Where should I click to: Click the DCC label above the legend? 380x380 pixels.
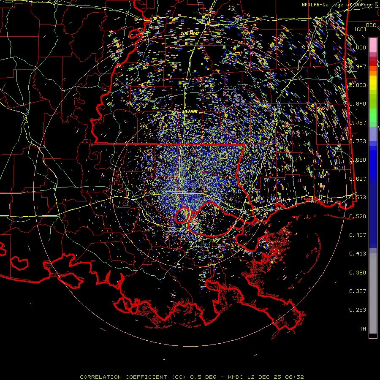[x=371, y=25]
